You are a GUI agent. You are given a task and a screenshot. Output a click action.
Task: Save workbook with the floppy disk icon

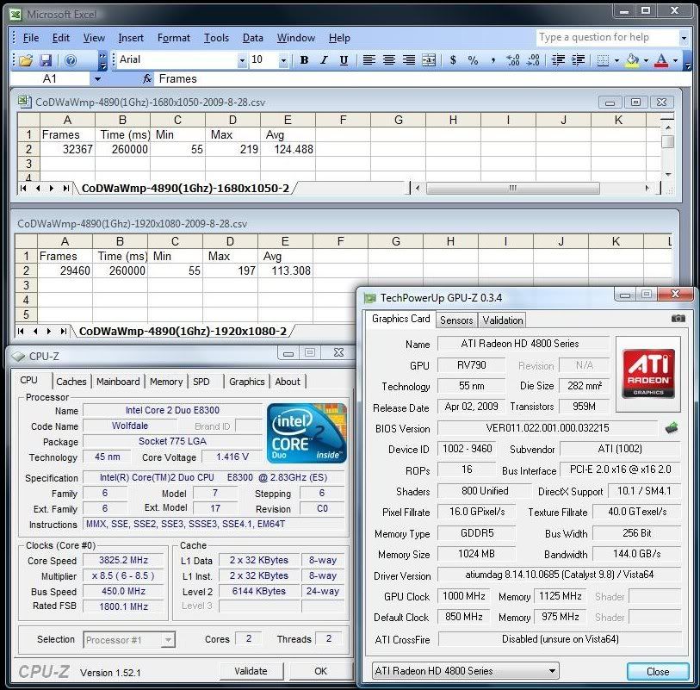click(x=46, y=59)
